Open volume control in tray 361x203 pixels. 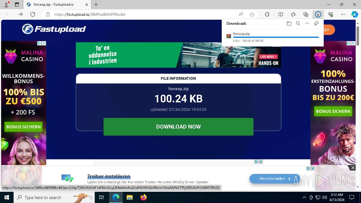point(325,197)
